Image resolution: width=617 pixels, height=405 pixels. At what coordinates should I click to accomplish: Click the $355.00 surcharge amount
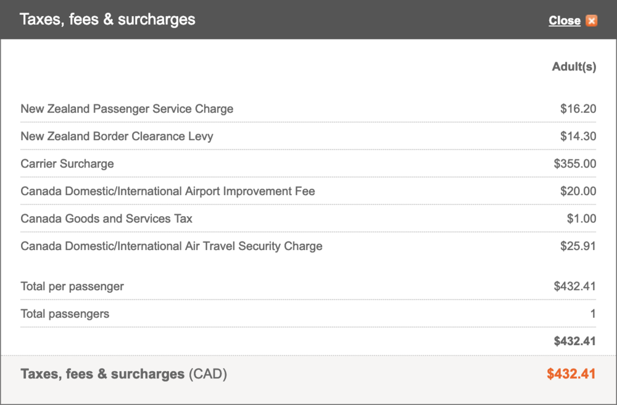[575, 164]
